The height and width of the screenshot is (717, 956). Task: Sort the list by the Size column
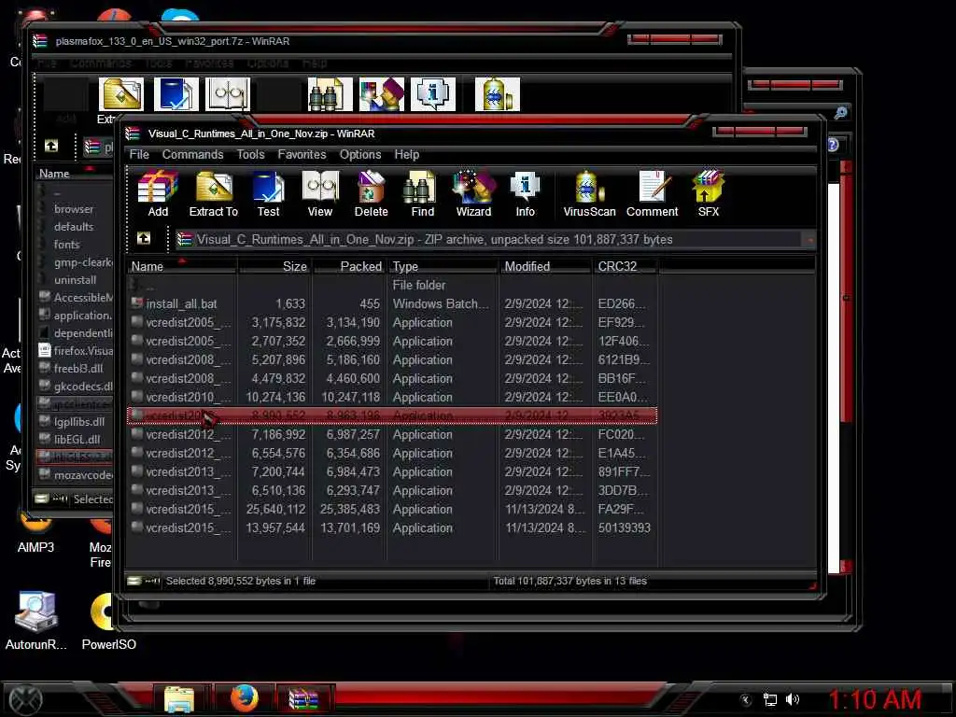[275, 266]
